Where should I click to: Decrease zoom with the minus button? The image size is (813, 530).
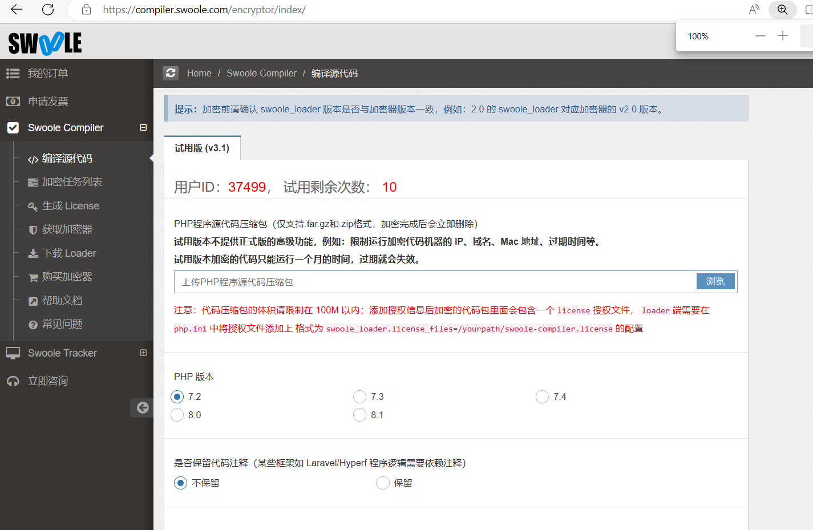[760, 36]
